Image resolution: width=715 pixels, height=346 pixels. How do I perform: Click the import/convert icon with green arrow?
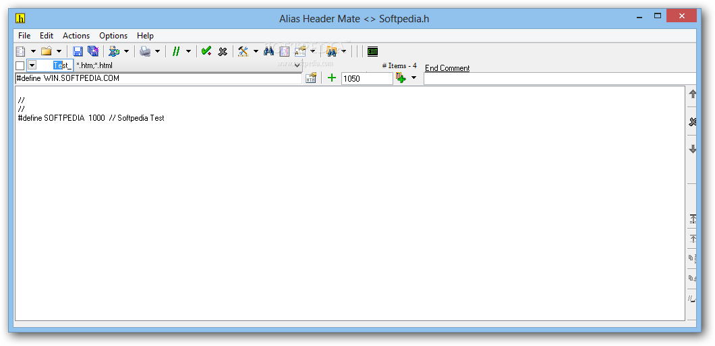pyautogui.click(x=113, y=51)
